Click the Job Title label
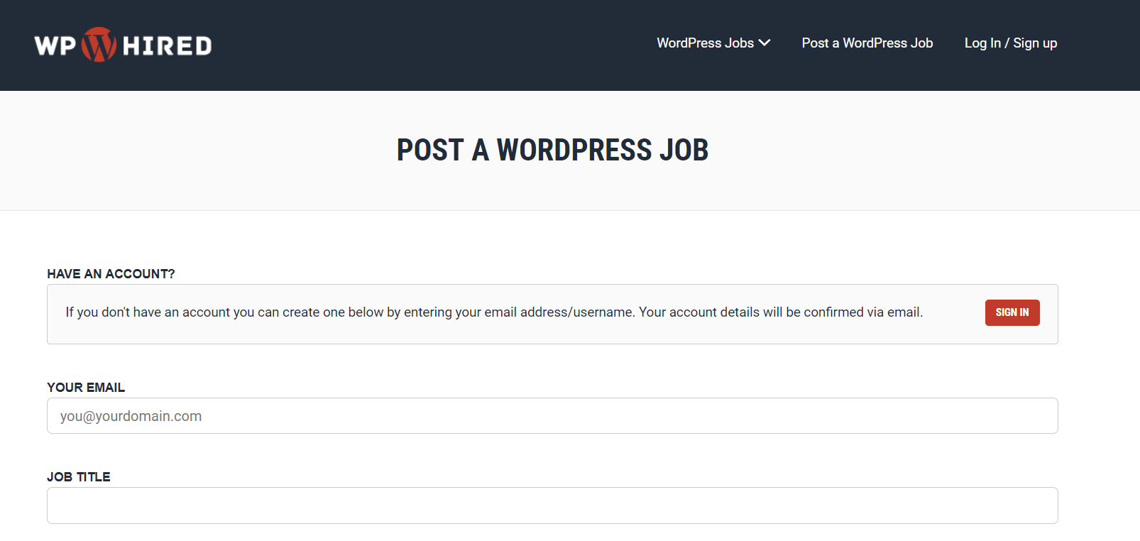This screenshot has height=541, width=1140. [79, 477]
